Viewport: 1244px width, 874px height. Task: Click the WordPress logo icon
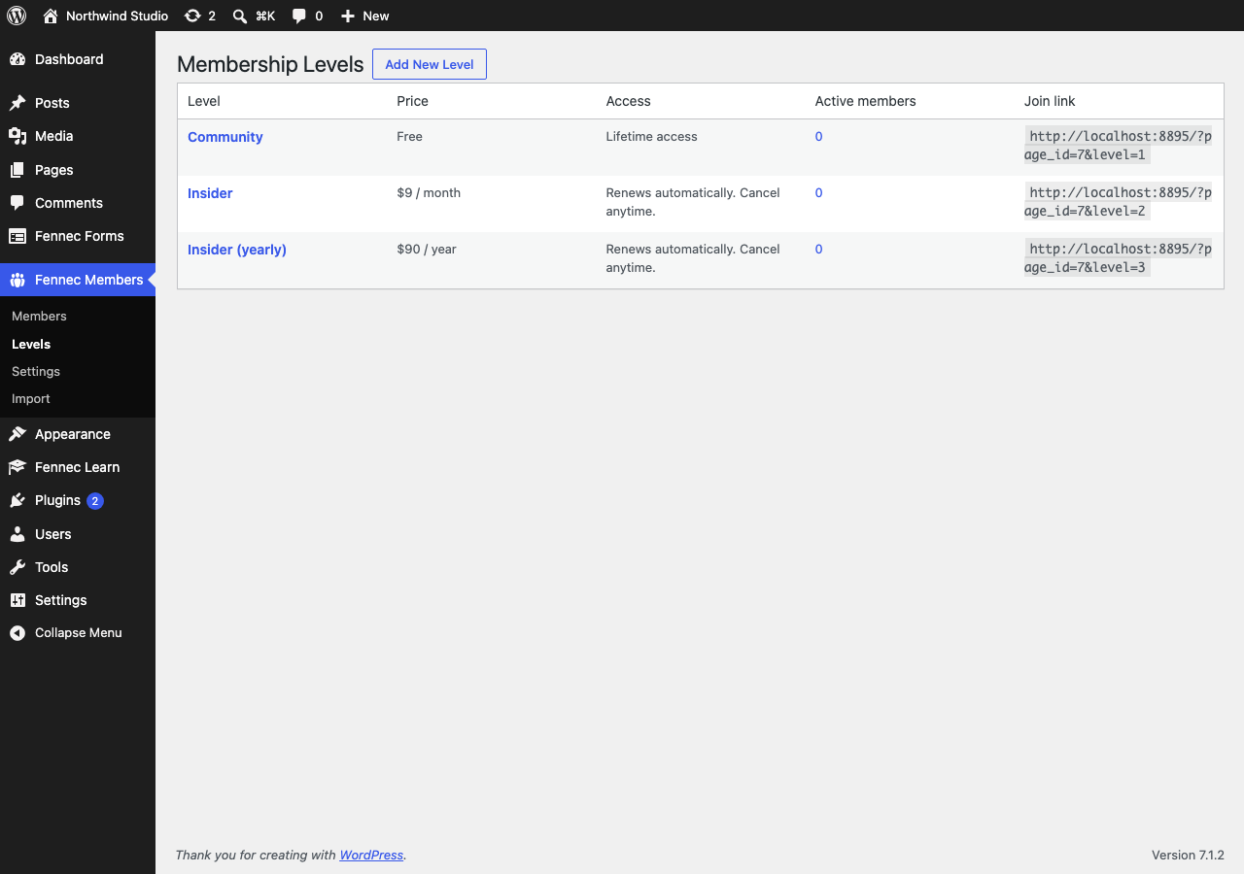pos(17,16)
